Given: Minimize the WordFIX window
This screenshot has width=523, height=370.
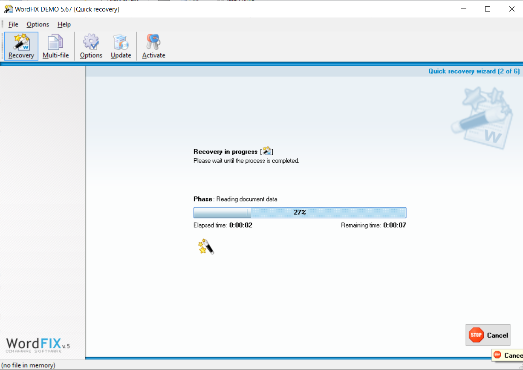Looking at the screenshot, I should click(x=463, y=9).
